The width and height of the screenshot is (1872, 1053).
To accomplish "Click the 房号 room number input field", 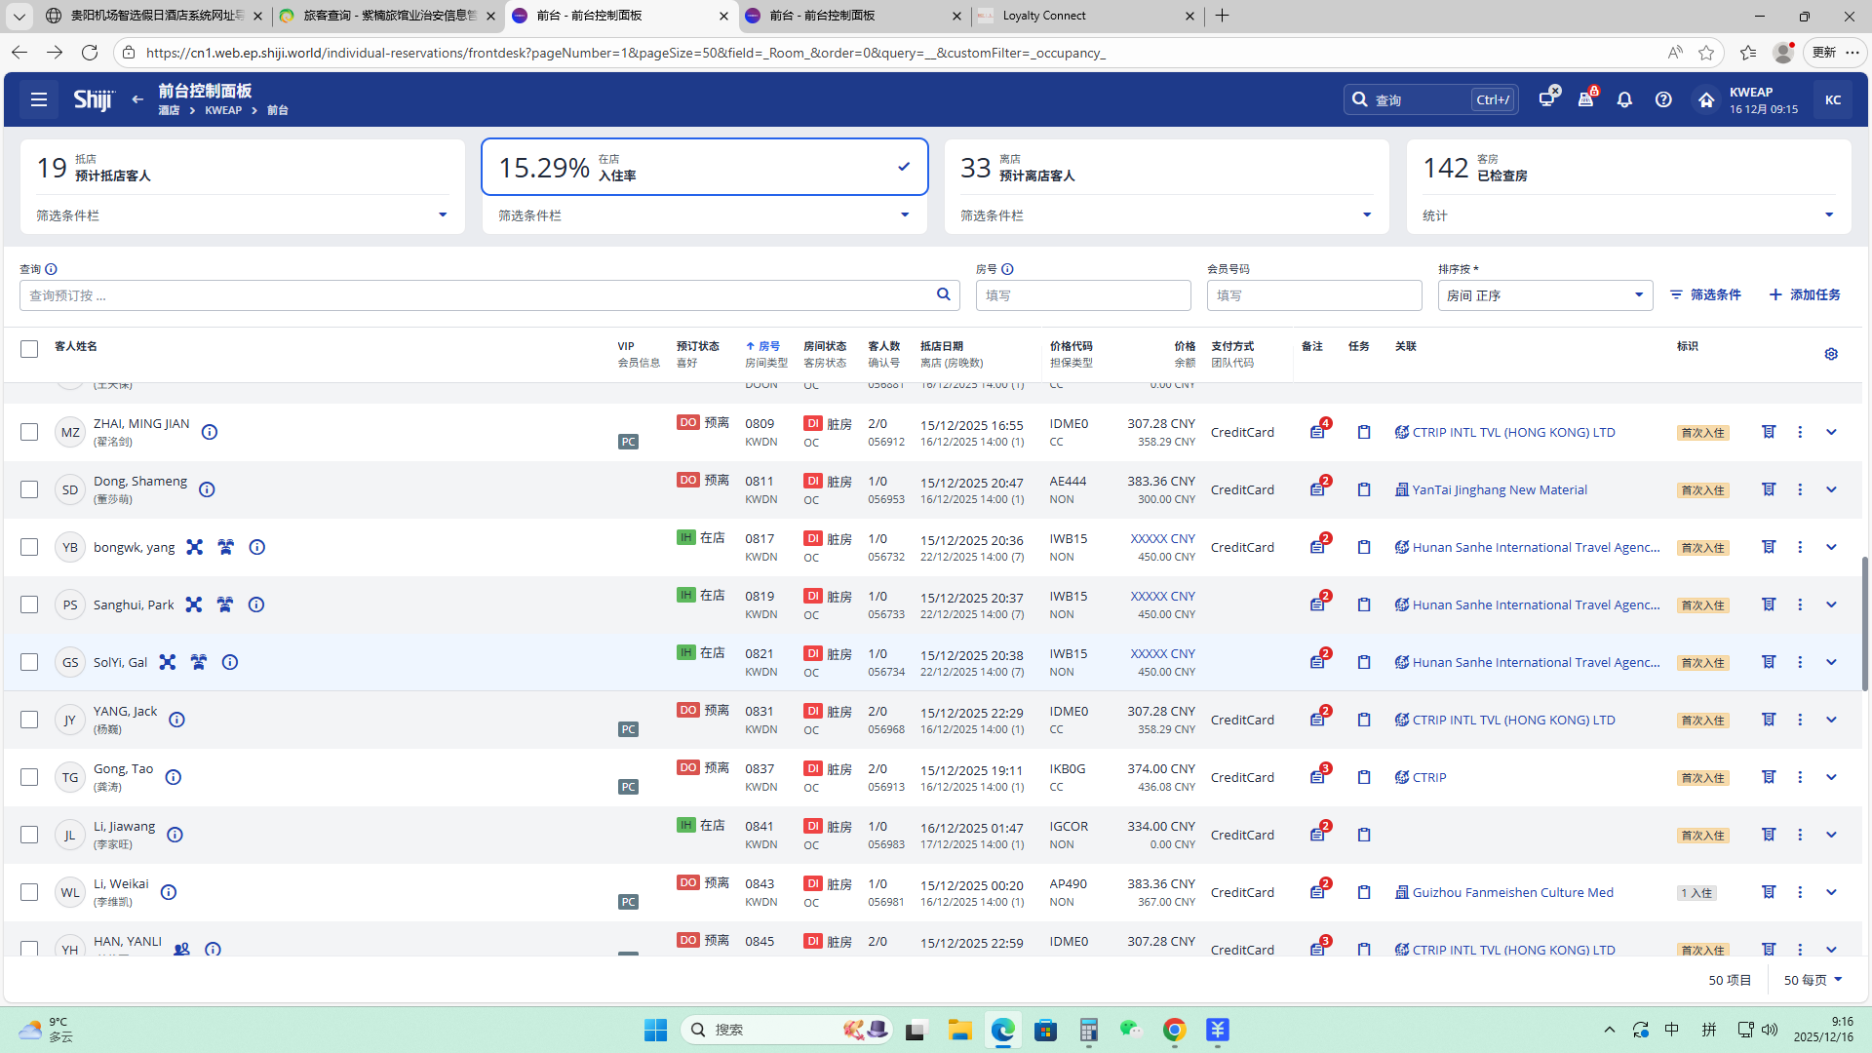I will coord(1082,295).
